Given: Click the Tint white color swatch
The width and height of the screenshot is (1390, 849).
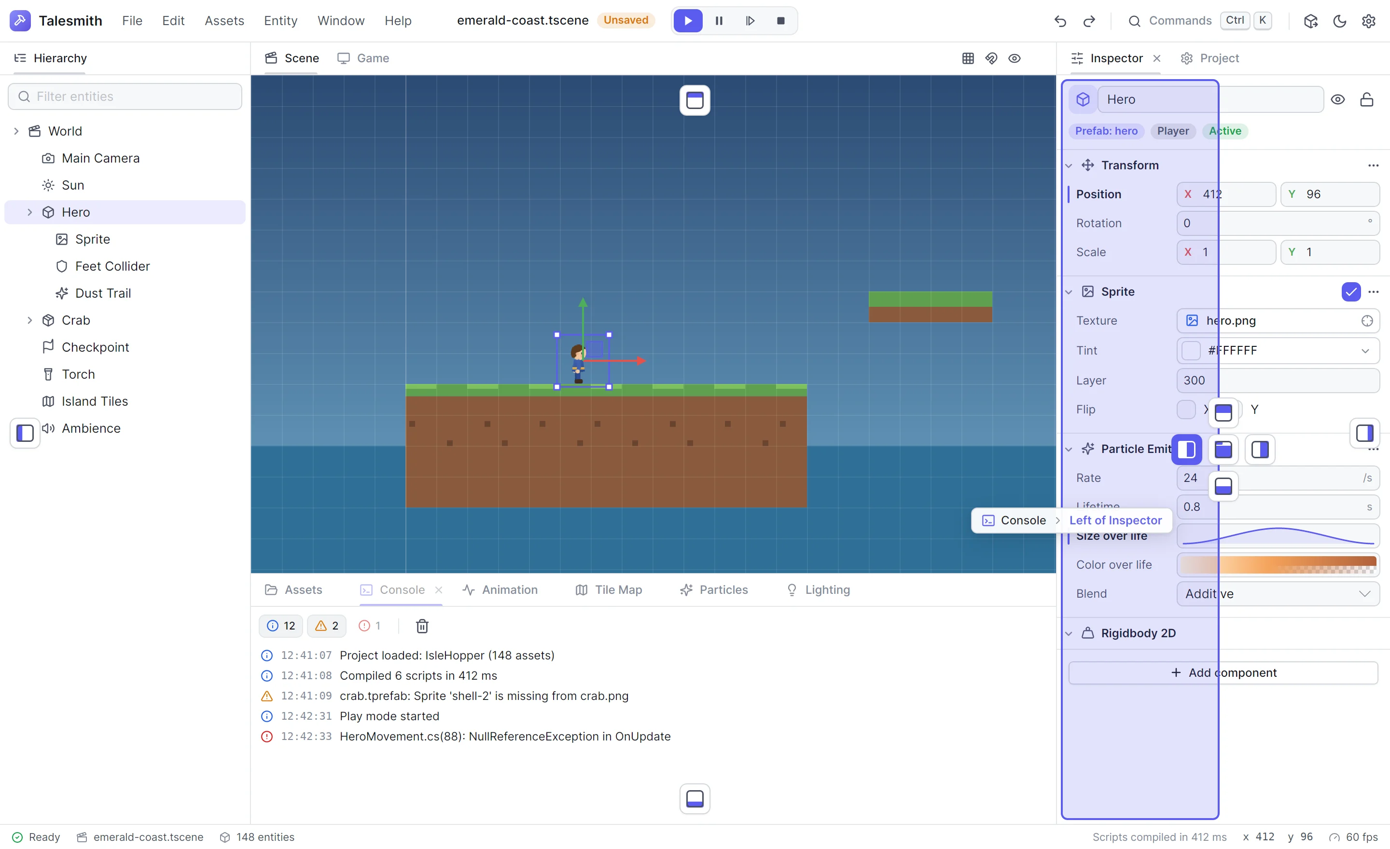Looking at the screenshot, I should coord(1191,351).
